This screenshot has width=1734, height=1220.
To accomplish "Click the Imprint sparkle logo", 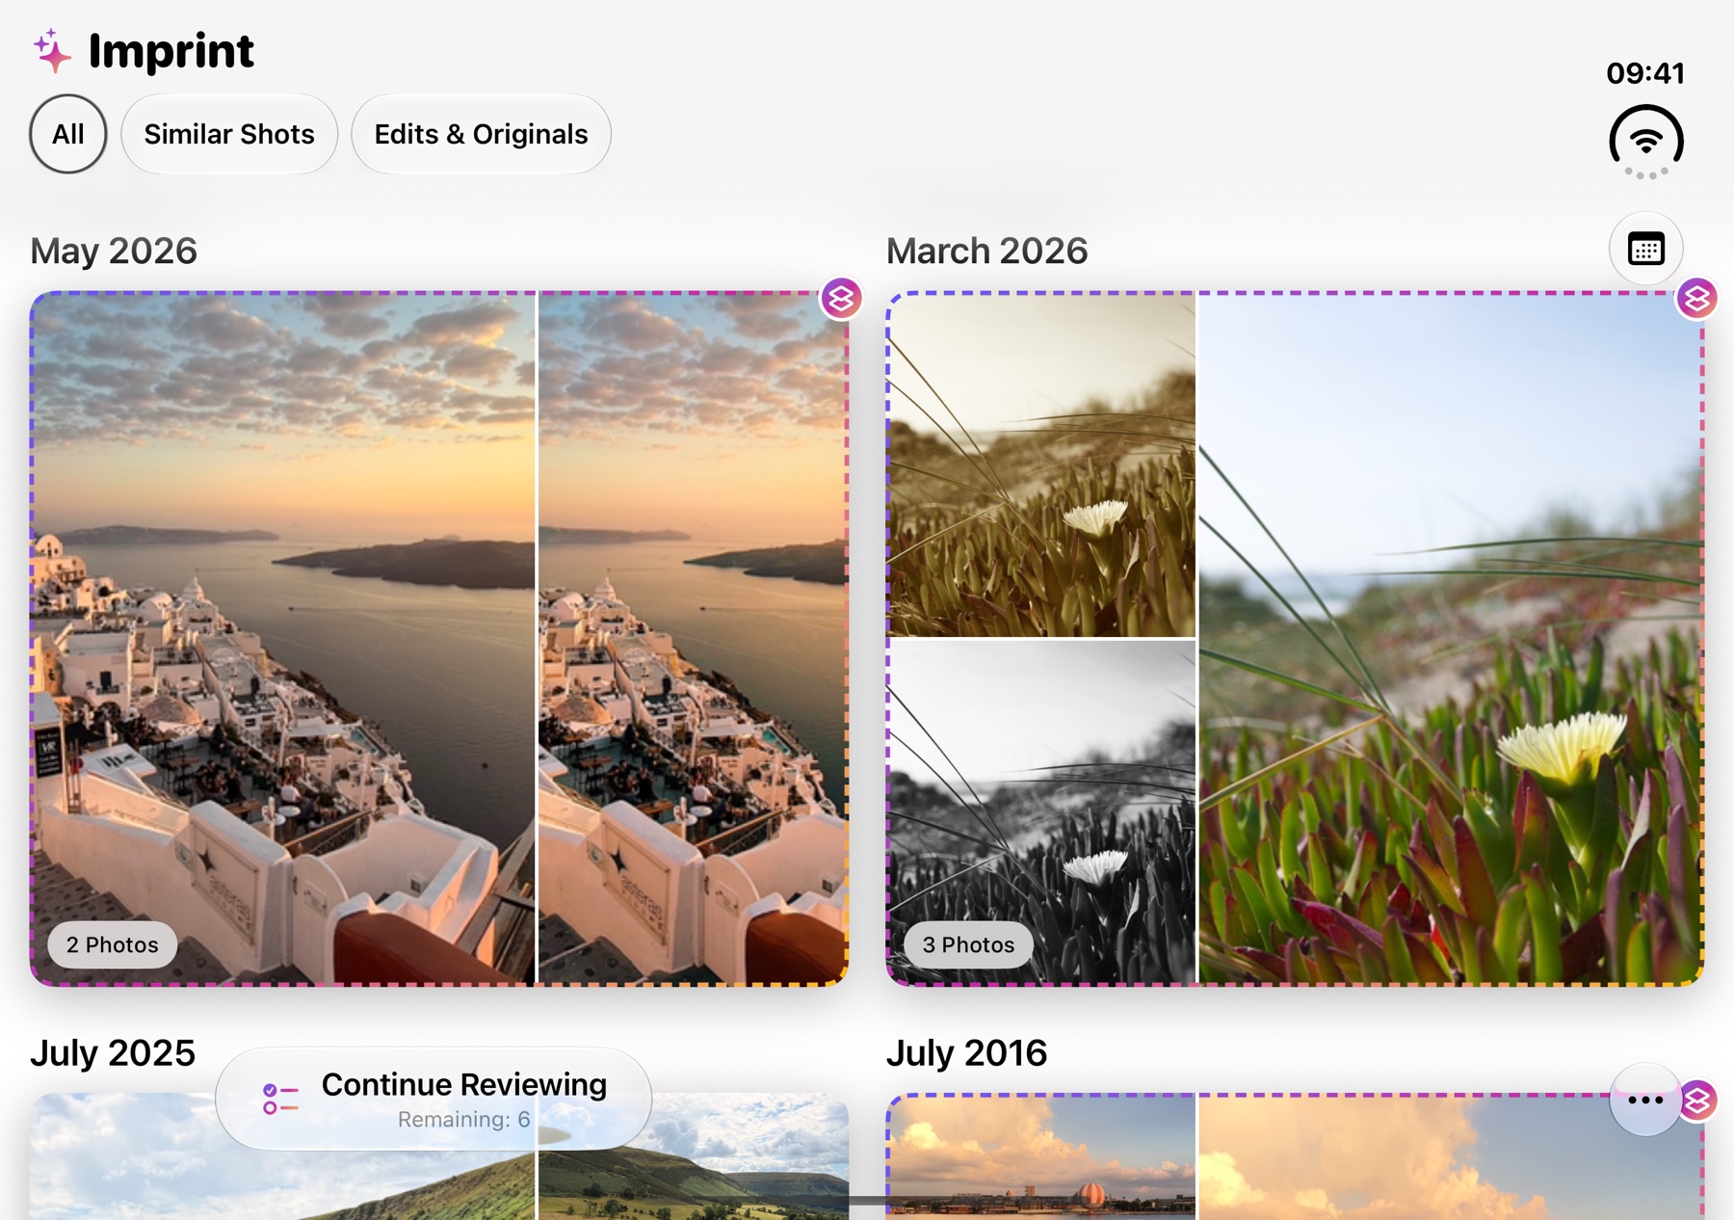I will pos(52,51).
